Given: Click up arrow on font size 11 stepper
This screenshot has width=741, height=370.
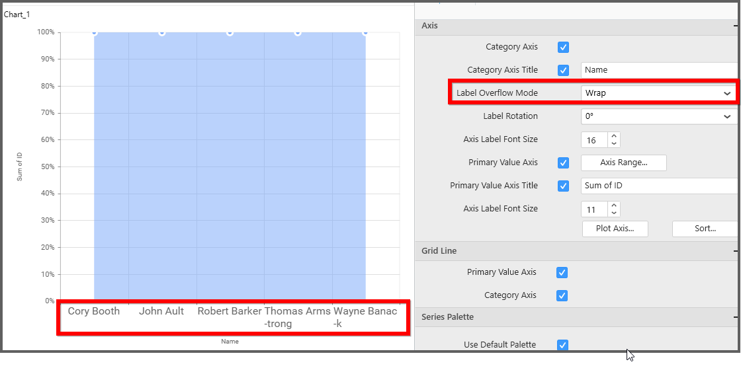Looking at the screenshot, I should (x=614, y=205).
